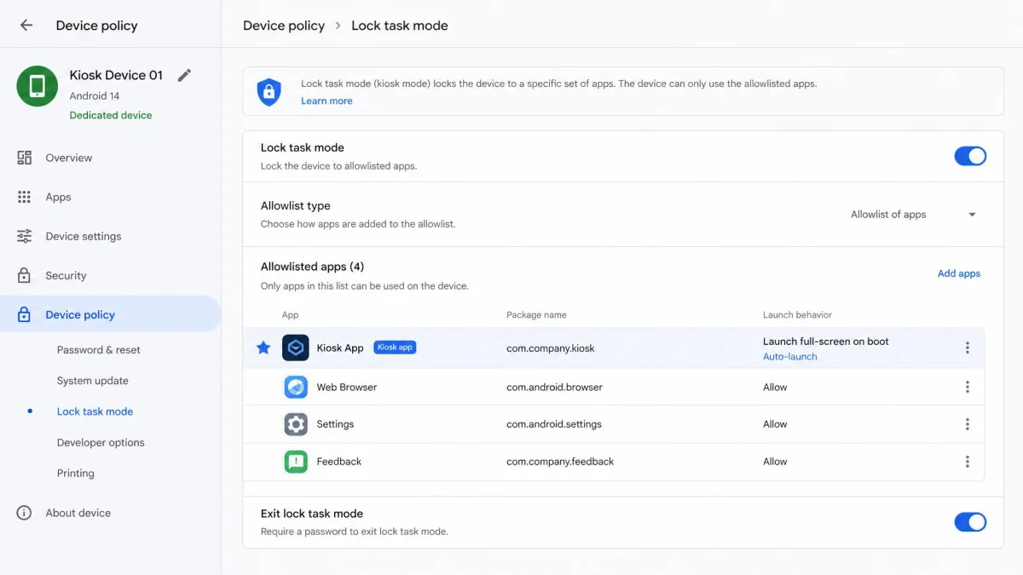Viewport: 1023px width, 575px height.
Task: Click package name com.android.settings
Action: (554, 424)
